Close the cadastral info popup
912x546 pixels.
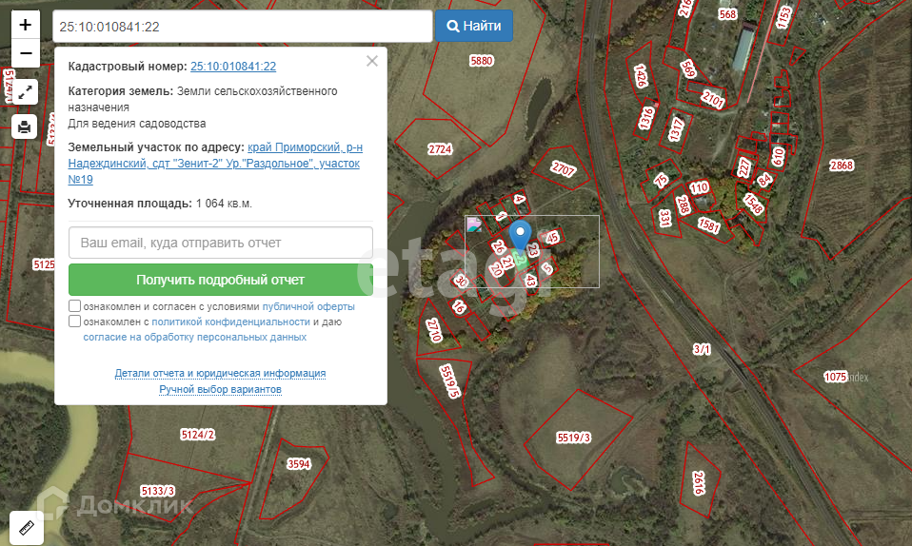tap(372, 61)
